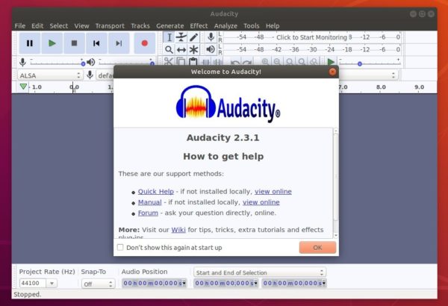
Task: Click the red Record button
Action: pyautogui.click(x=145, y=43)
